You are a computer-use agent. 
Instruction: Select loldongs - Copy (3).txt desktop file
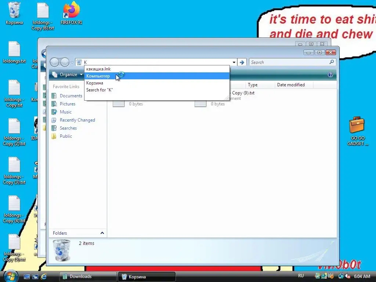[14, 170]
